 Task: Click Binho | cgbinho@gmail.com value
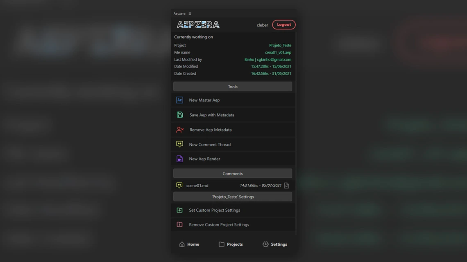[268, 60]
